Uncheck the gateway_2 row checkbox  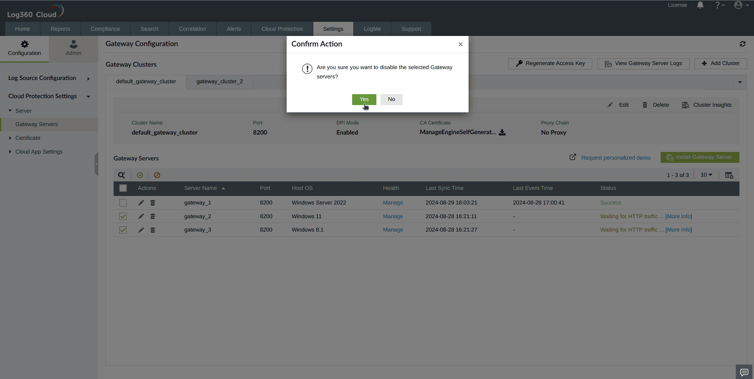pyautogui.click(x=123, y=217)
